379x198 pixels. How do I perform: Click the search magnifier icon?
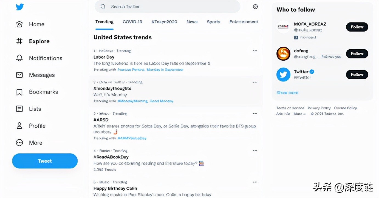(x=103, y=7)
